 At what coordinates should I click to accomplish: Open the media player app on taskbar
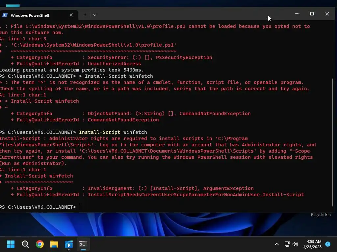point(69,244)
